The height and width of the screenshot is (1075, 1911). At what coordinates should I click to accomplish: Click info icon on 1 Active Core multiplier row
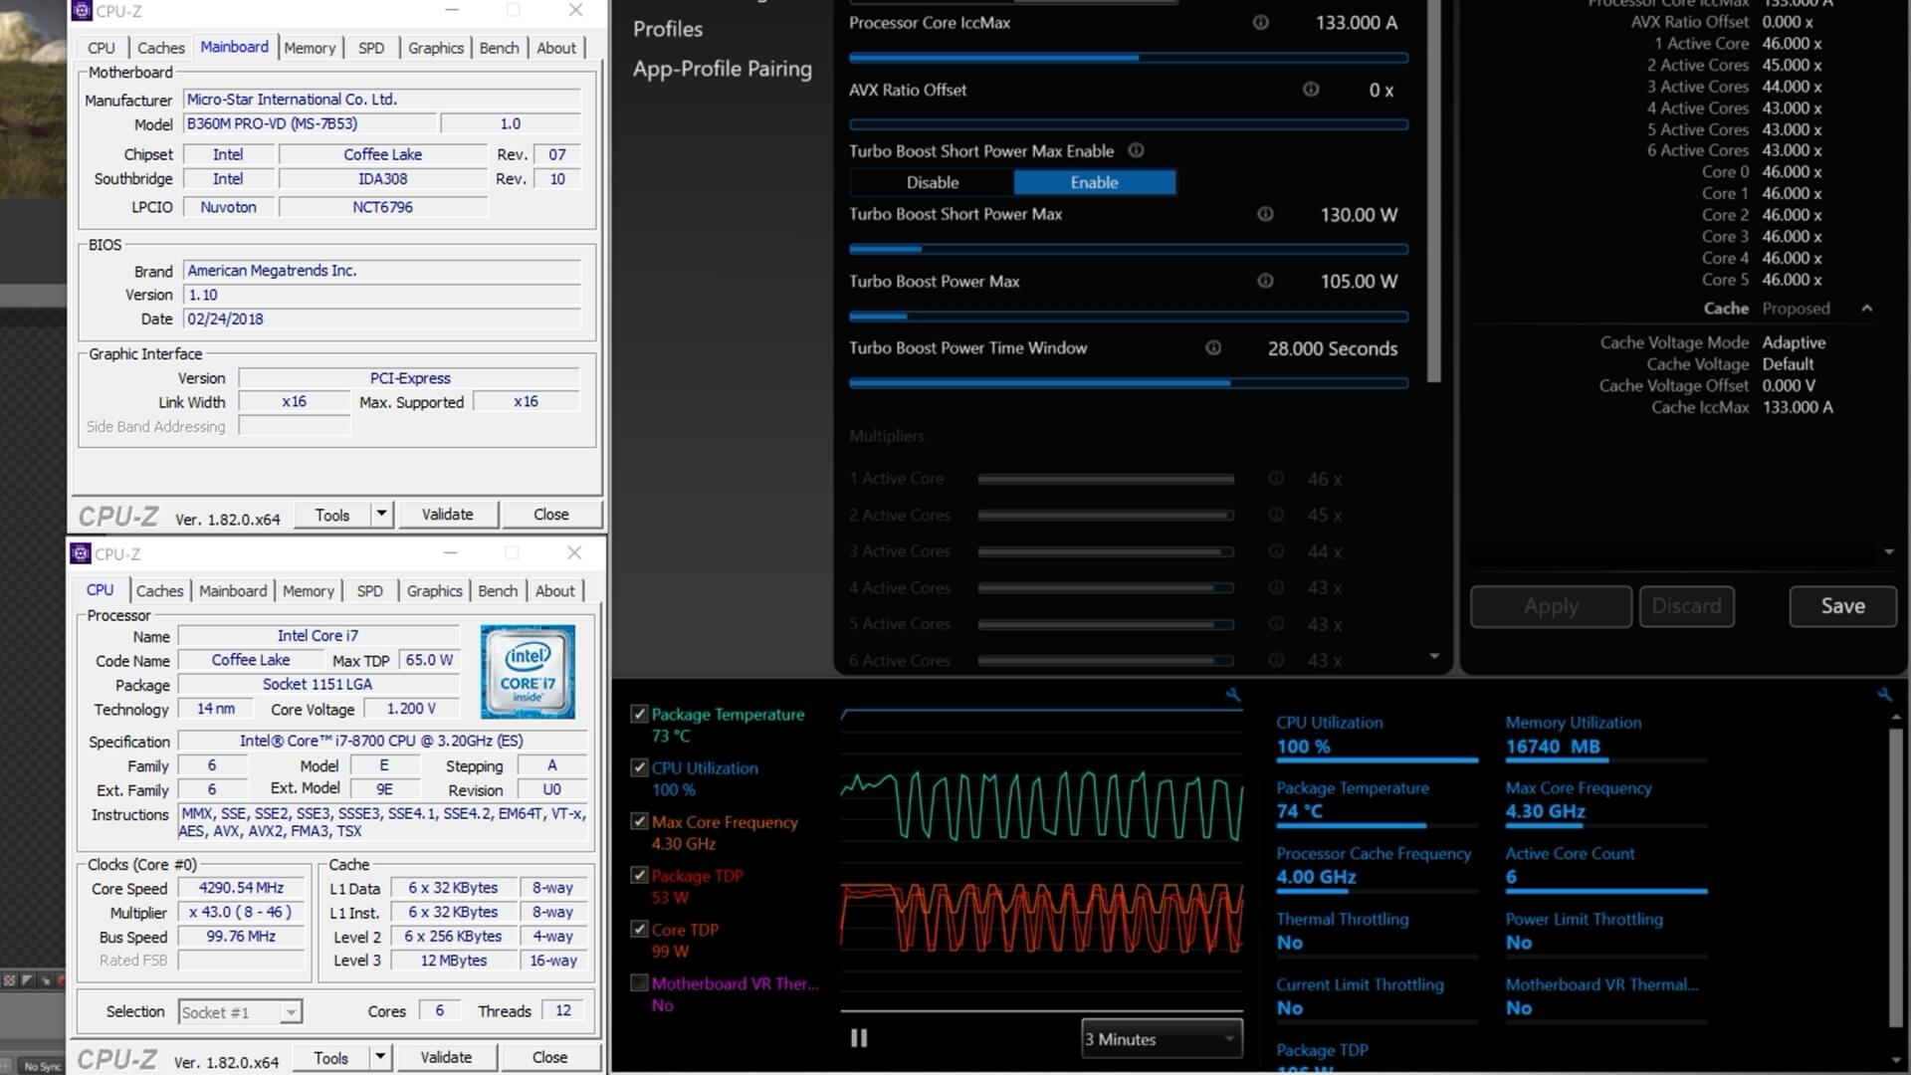coord(1276,479)
